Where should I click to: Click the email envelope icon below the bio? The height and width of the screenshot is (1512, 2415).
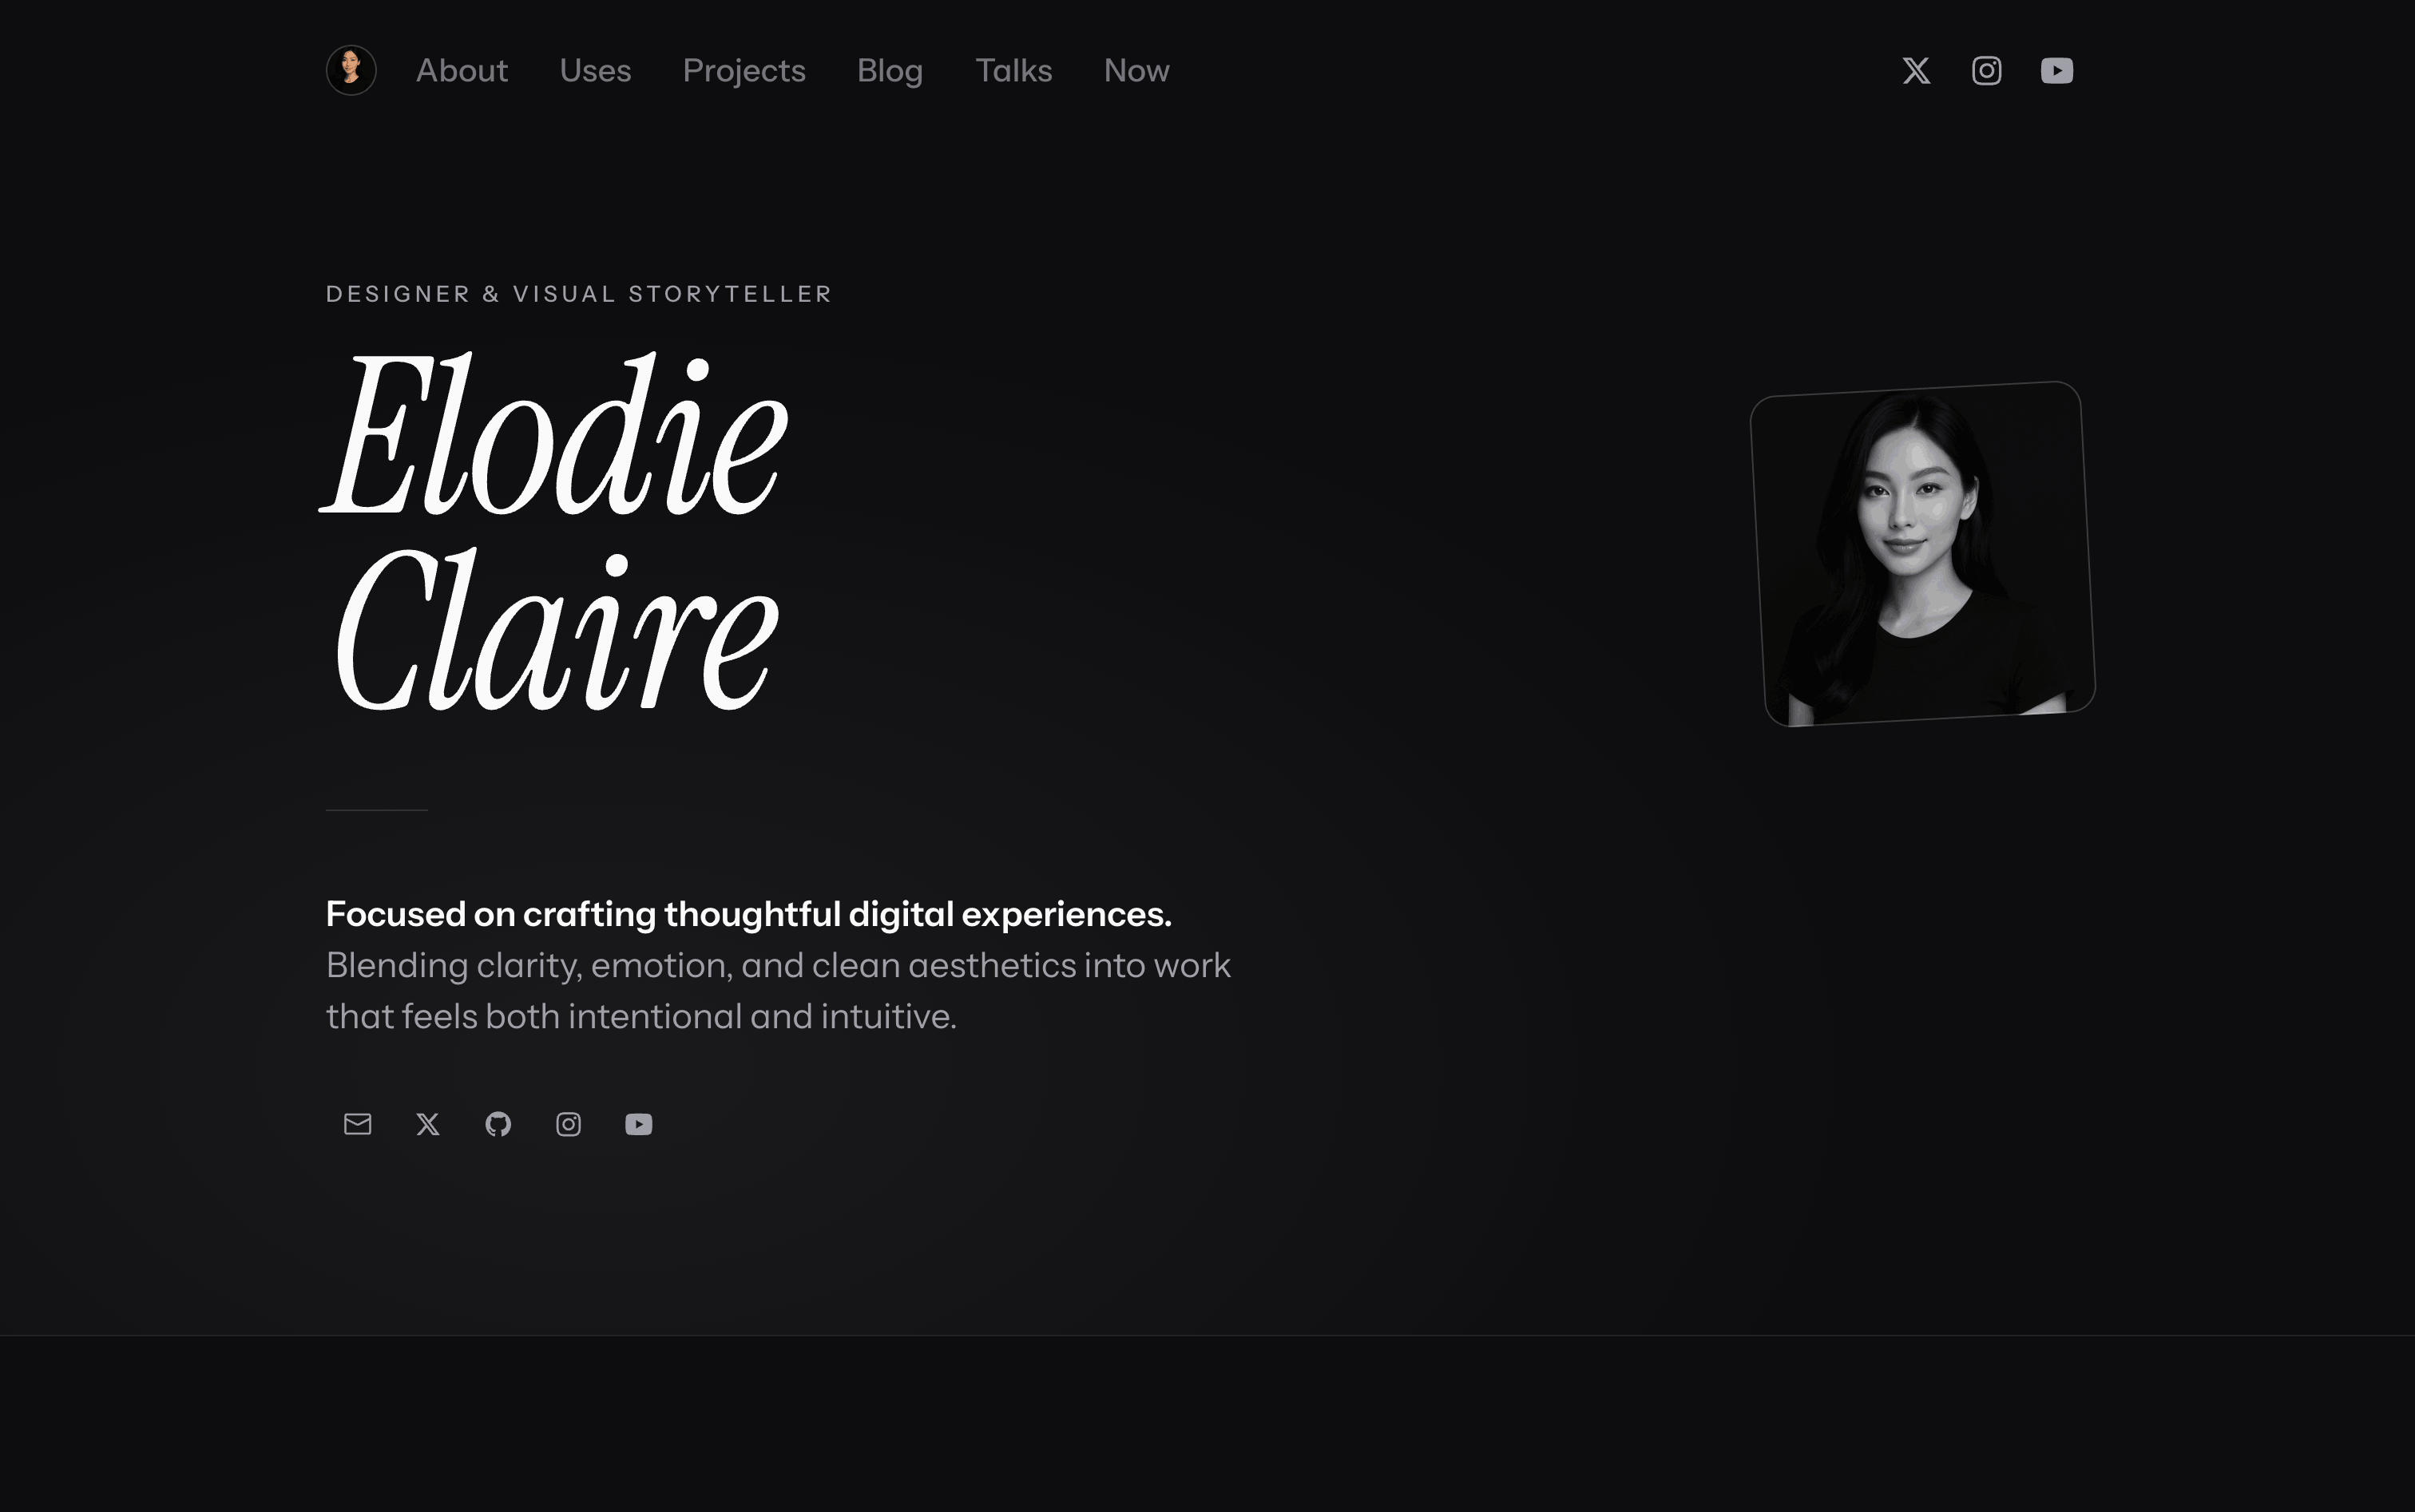pos(357,1124)
